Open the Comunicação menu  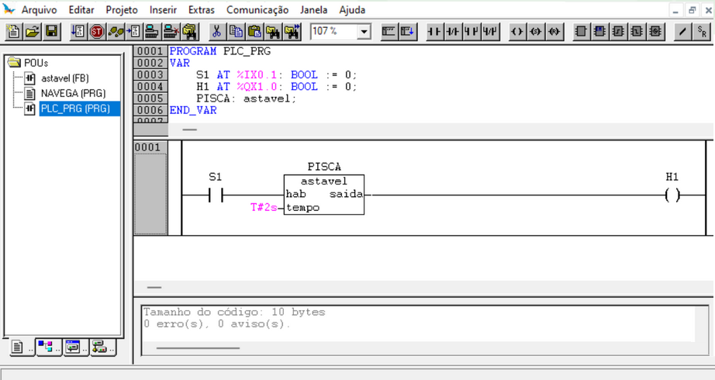point(257,9)
